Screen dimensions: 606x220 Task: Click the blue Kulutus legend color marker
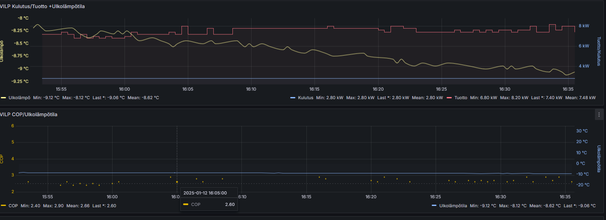point(292,97)
